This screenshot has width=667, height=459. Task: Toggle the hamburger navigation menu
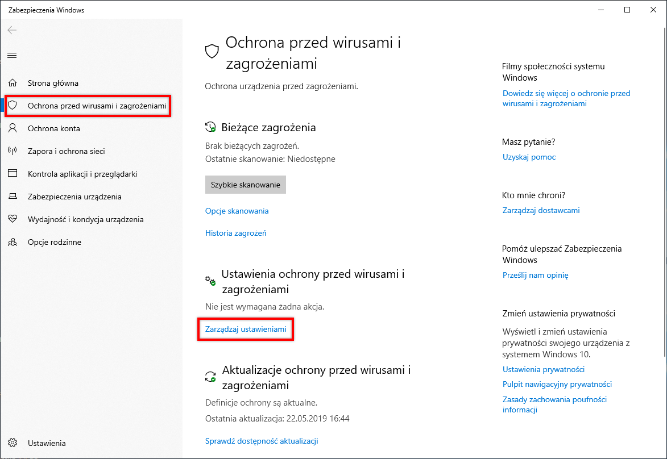tap(12, 55)
